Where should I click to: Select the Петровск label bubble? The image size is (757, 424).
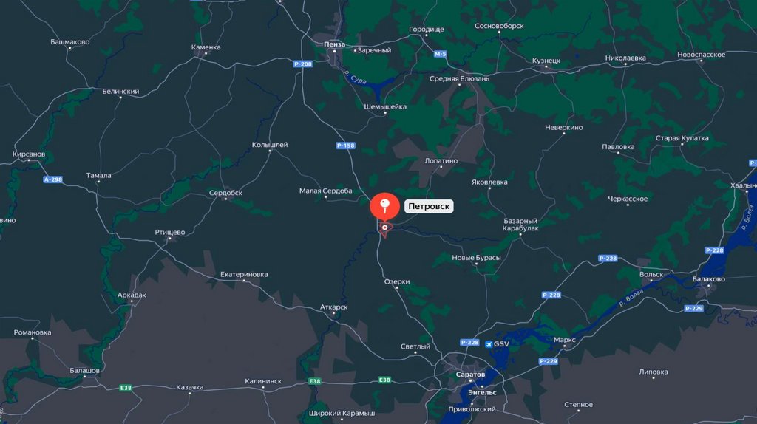429,206
